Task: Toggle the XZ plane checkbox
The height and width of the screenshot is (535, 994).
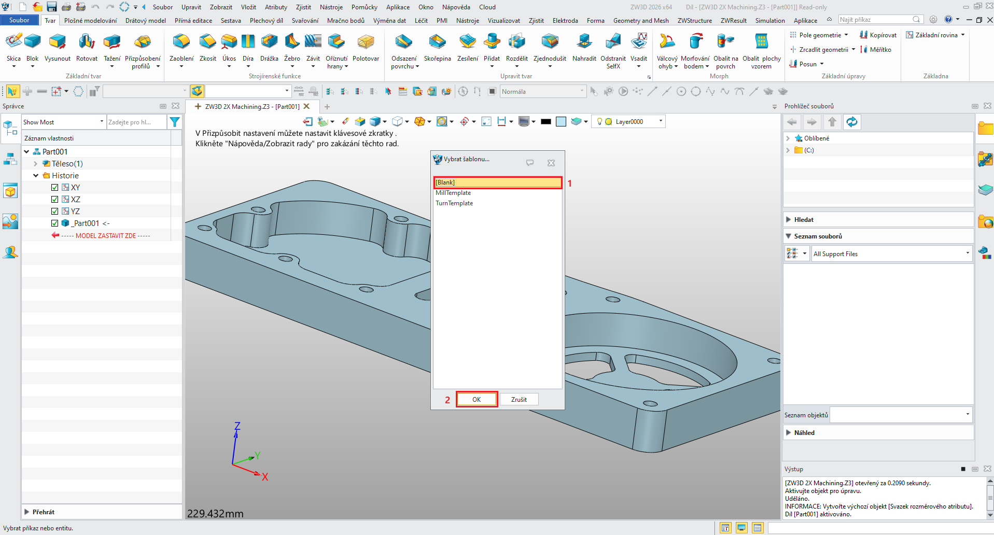Action: click(x=54, y=200)
